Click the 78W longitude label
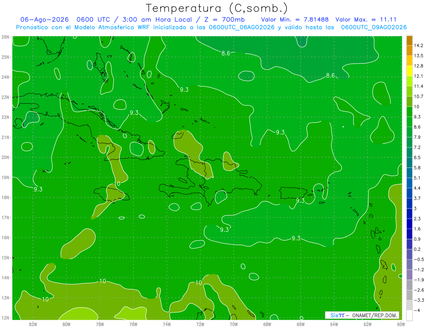This screenshot has width=426, height=329. click(100, 324)
